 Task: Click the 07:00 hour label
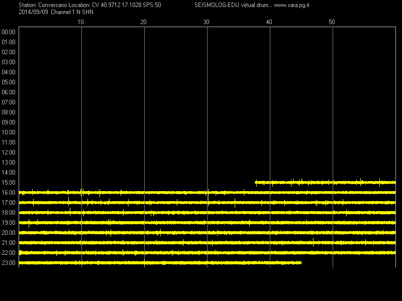click(9, 102)
